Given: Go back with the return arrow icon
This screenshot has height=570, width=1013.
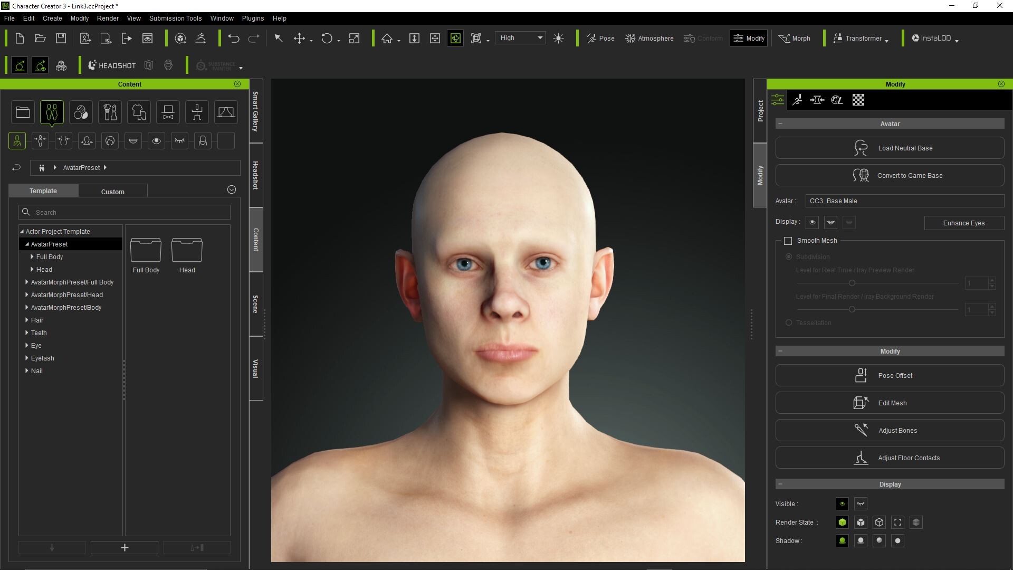Looking at the screenshot, I should (x=16, y=167).
